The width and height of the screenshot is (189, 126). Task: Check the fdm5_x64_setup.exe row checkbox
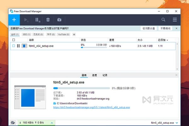tap(14, 46)
